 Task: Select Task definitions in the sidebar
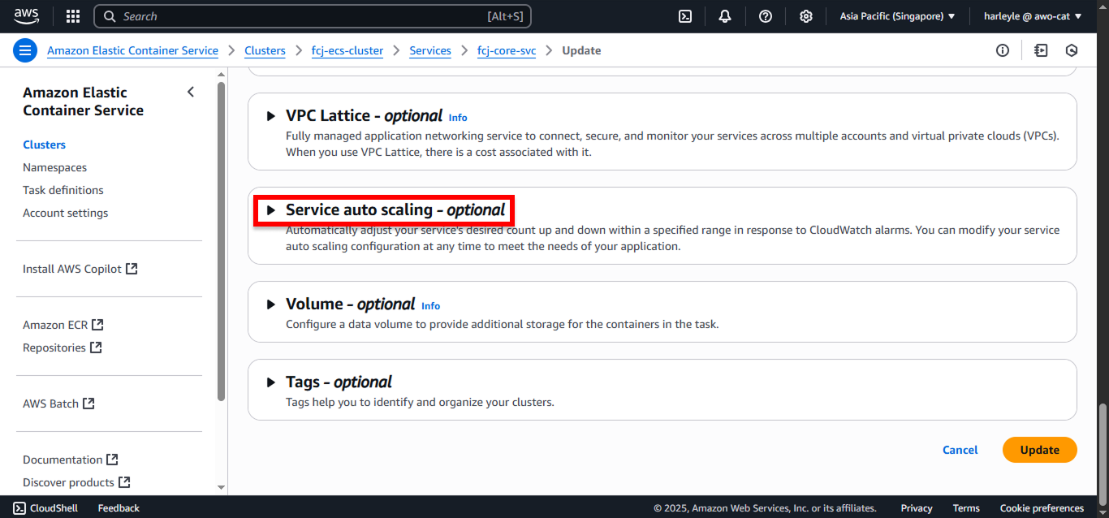pos(63,190)
